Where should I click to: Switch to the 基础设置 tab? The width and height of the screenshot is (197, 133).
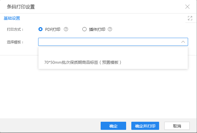tap(12, 18)
